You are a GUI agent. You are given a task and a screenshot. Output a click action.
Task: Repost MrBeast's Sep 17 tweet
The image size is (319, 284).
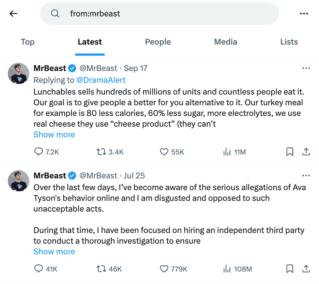point(100,152)
